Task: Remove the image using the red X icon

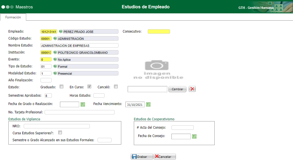Action: point(192,89)
